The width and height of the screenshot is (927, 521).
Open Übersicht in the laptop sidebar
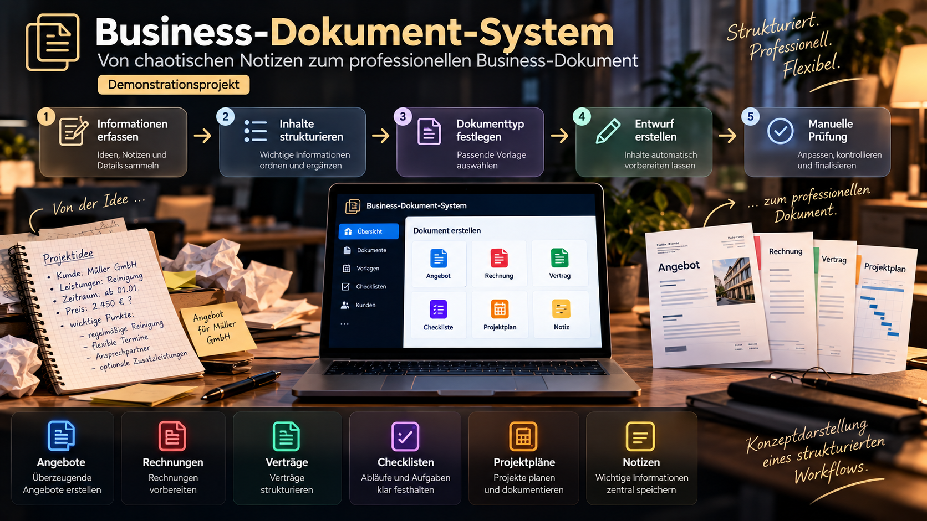click(x=369, y=231)
